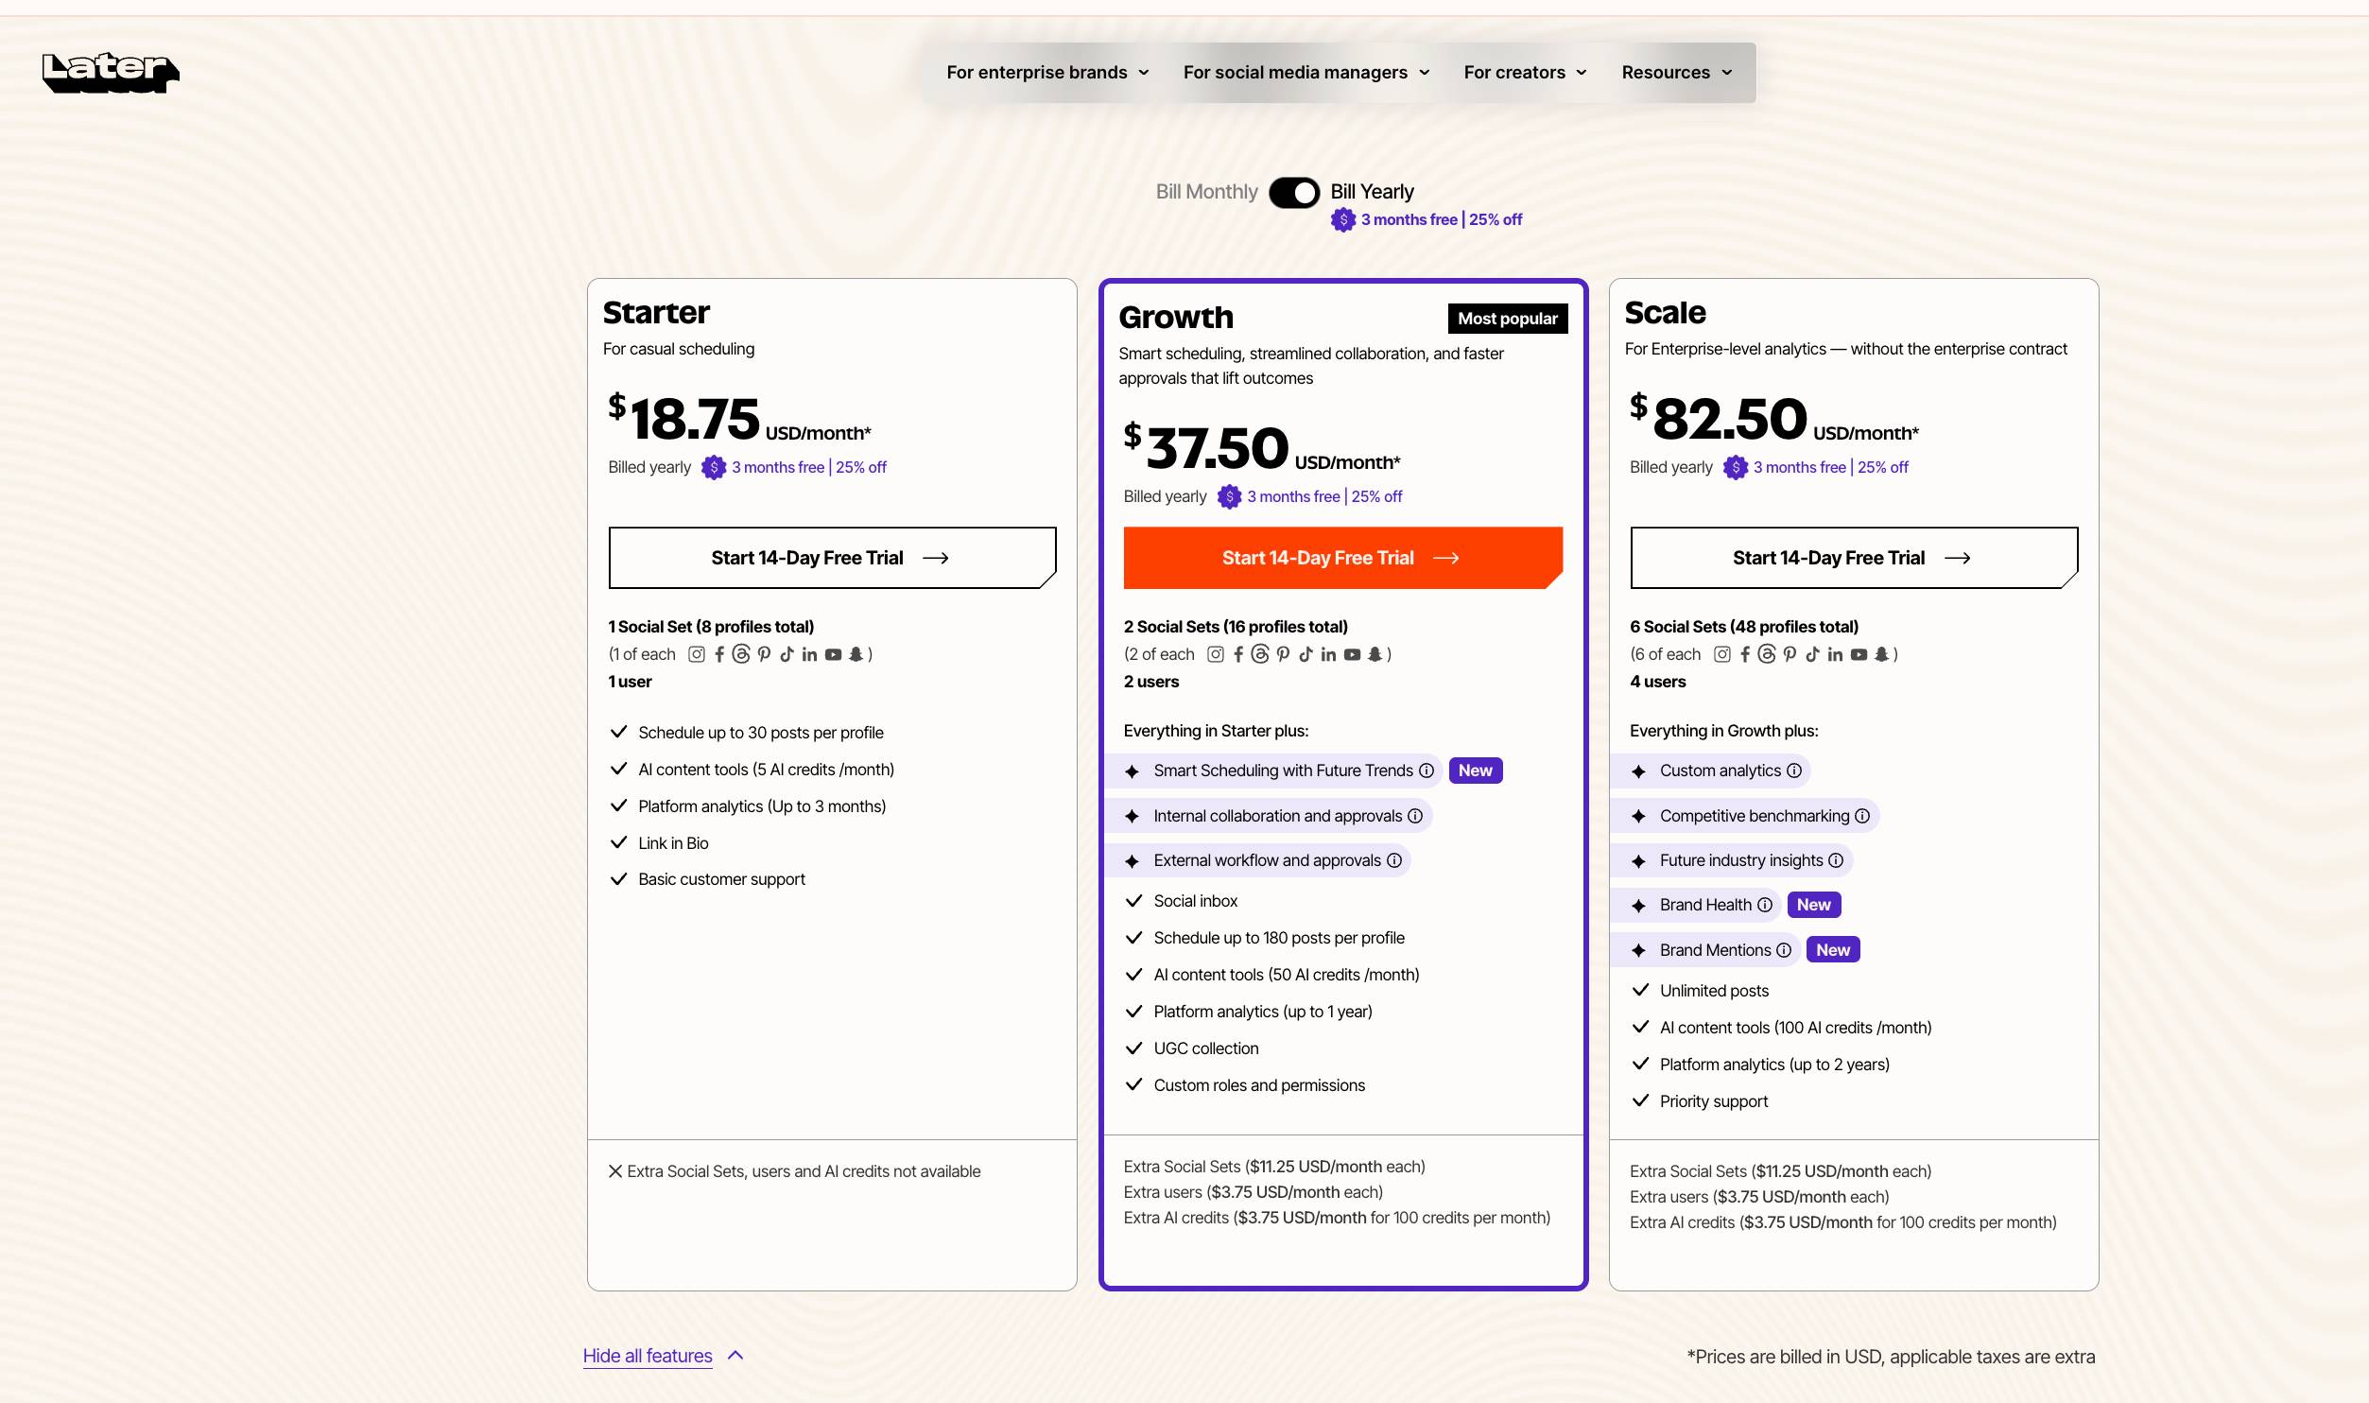This screenshot has height=1403, width=2369.
Task: Open the For creators dropdown
Action: [1525, 73]
